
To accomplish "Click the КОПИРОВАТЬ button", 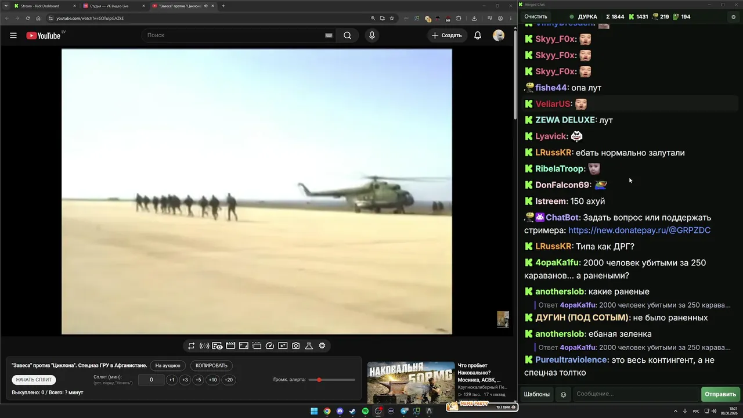I will [x=212, y=366].
